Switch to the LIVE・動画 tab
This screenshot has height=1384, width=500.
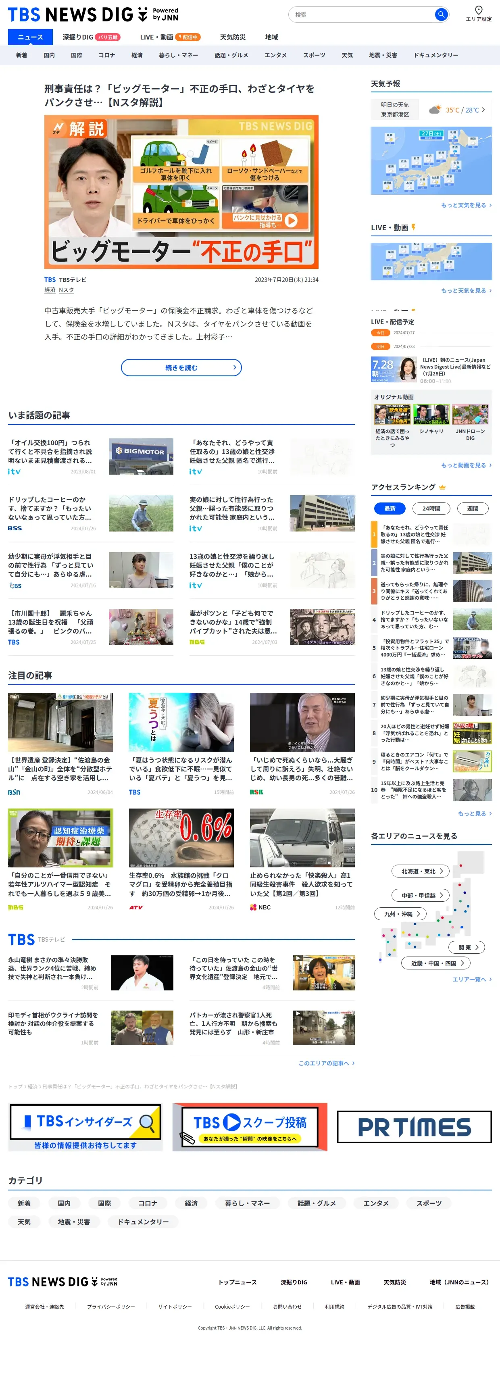(170, 37)
